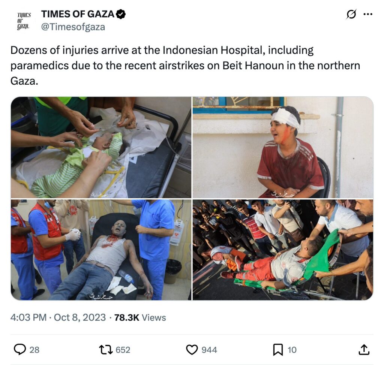
Task: Repost the tweet via the retweet icon
Action: 105,350
